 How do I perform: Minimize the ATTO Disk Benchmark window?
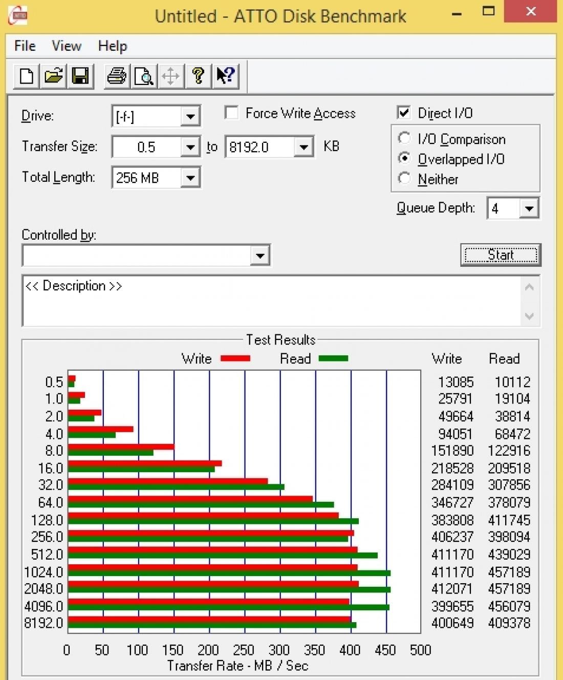[x=457, y=13]
